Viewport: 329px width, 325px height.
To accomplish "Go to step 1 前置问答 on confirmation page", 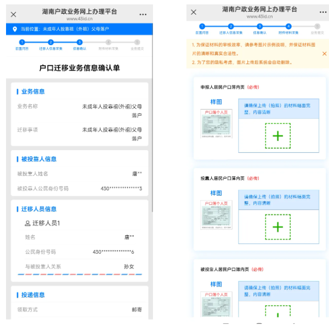I will pyautogui.click(x=22, y=43).
